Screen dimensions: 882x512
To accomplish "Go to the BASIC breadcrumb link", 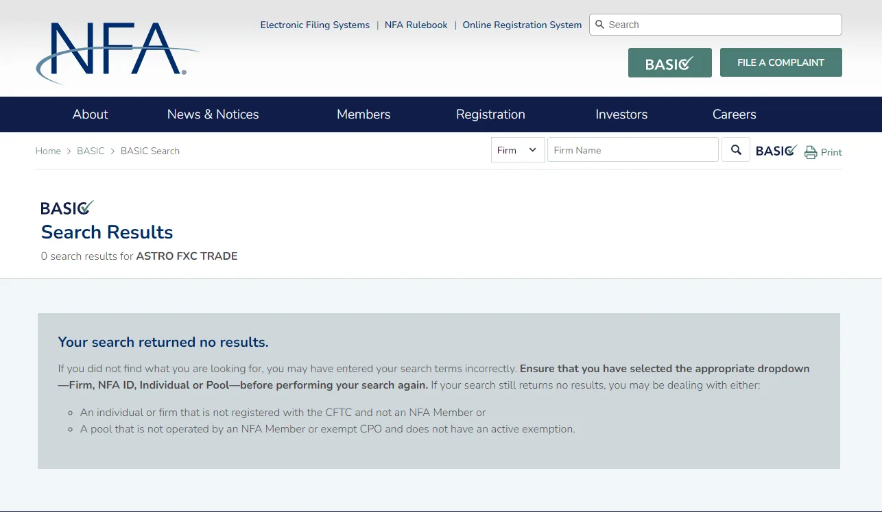I will 91,151.
